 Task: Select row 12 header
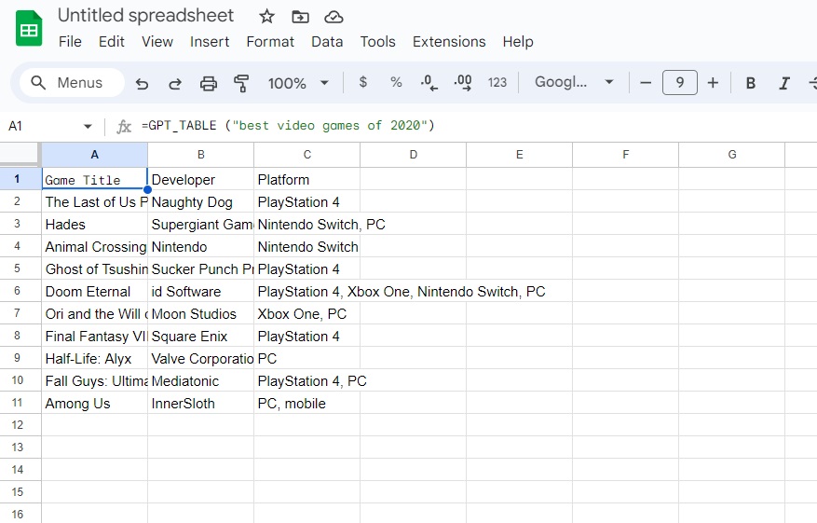pos(17,425)
